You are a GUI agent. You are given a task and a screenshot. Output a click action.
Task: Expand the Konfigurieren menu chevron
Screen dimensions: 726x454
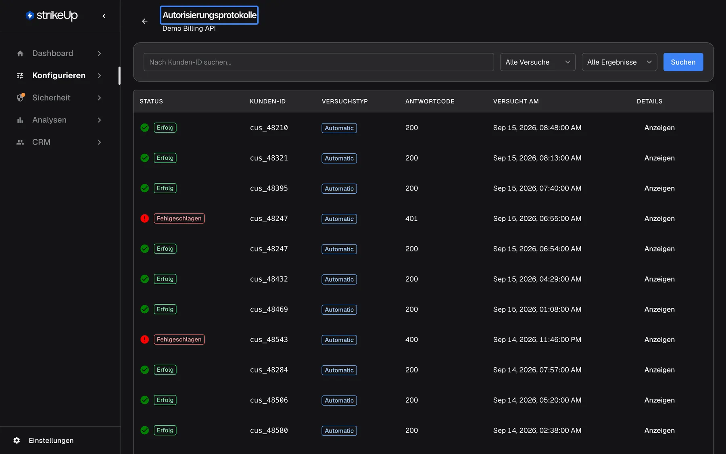(x=99, y=75)
